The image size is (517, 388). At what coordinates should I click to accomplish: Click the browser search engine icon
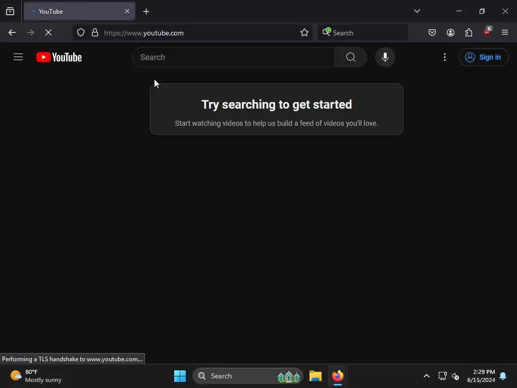coord(327,32)
